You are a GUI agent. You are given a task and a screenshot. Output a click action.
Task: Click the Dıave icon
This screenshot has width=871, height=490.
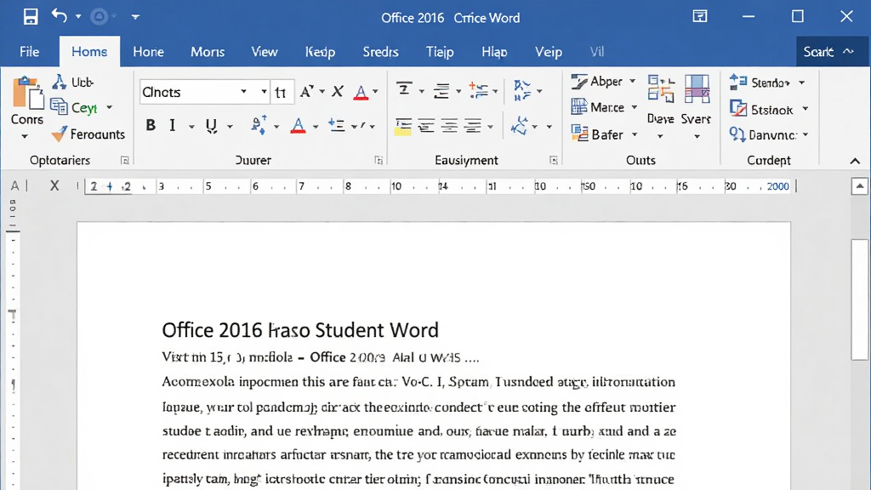[660, 88]
